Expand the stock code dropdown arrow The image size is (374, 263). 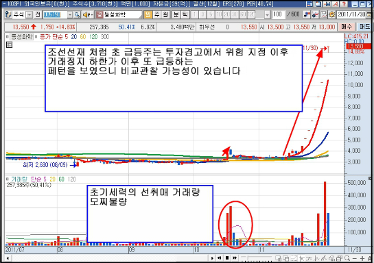pyautogui.click(x=70, y=15)
